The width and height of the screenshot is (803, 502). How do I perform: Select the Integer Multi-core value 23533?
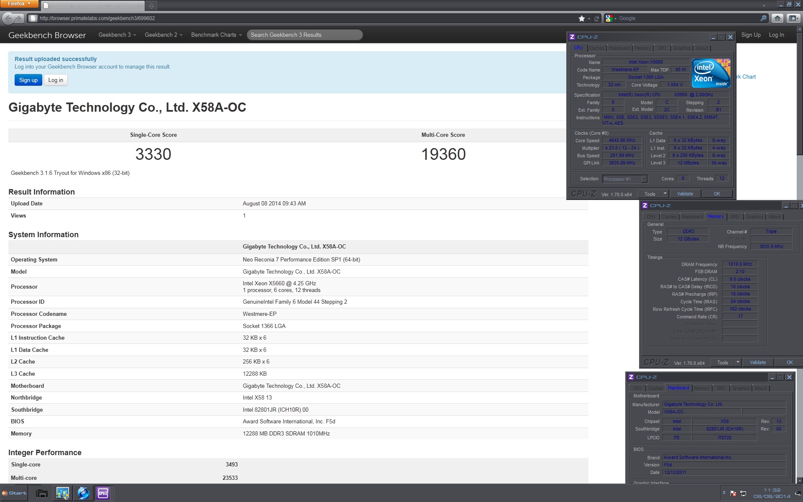(230, 478)
